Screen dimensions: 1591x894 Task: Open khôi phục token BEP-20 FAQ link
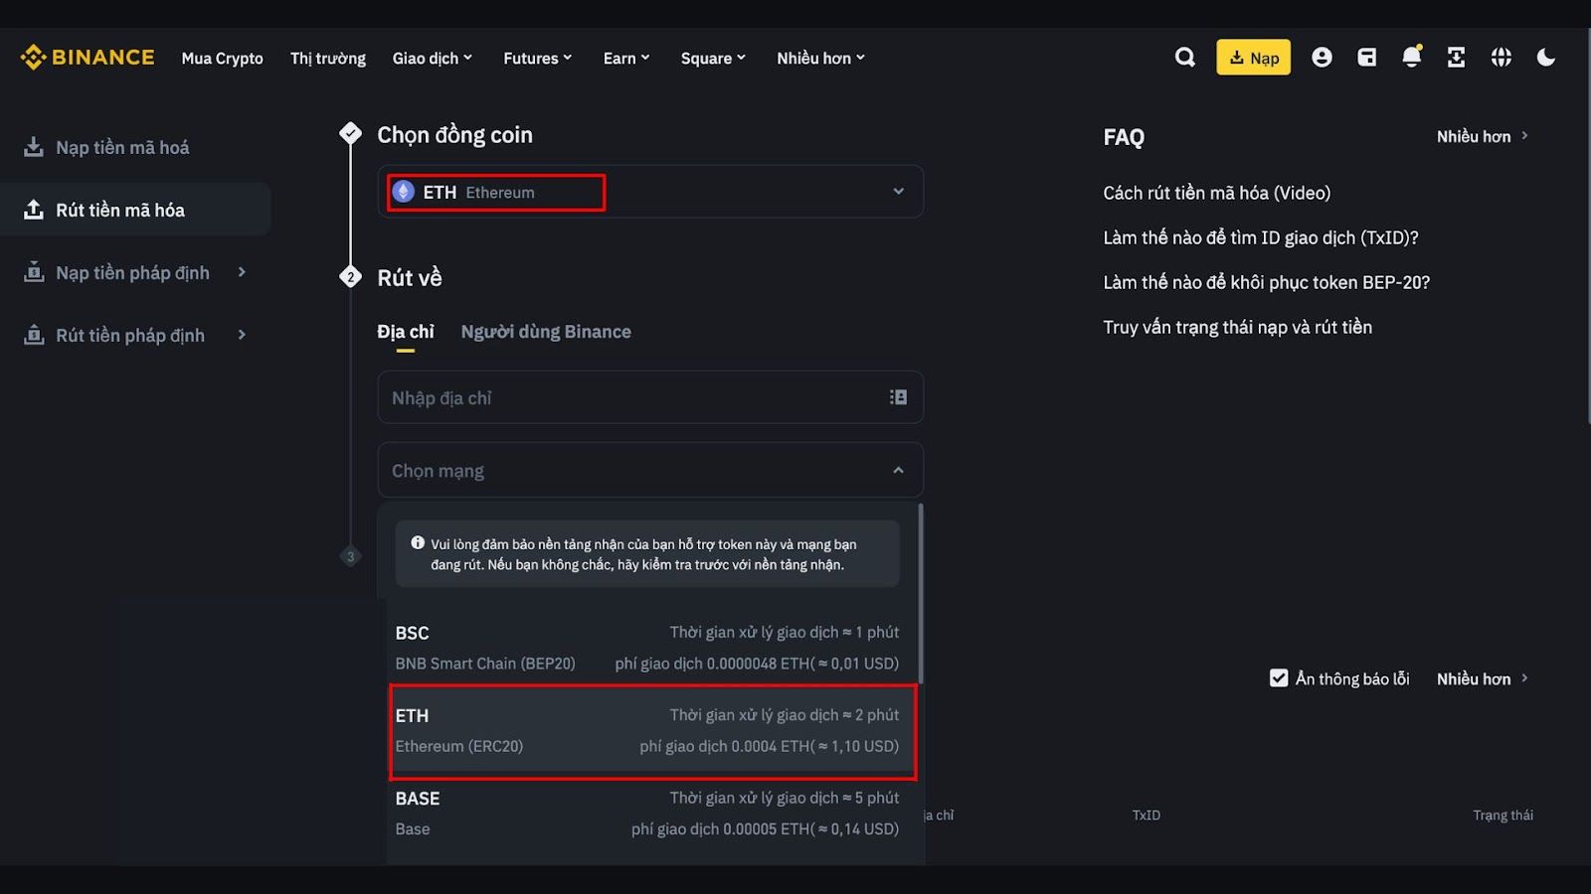(1266, 282)
